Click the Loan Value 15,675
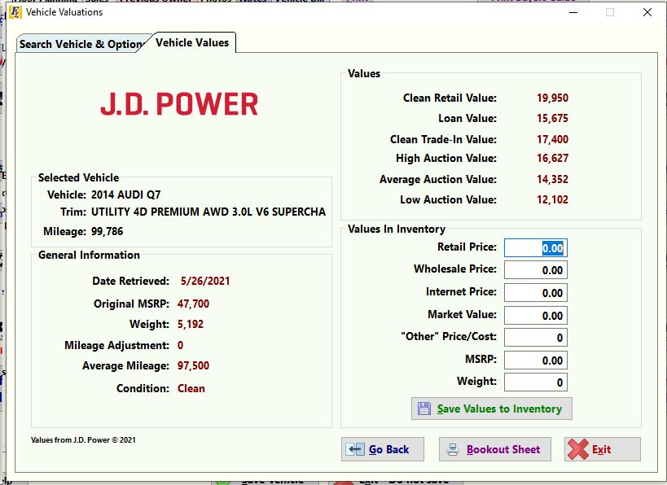The image size is (667, 485). click(x=552, y=118)
